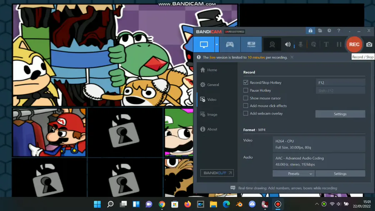Click the AAC audio format info
This screenshot has width=375, height=211.
(x=319, y=161)
